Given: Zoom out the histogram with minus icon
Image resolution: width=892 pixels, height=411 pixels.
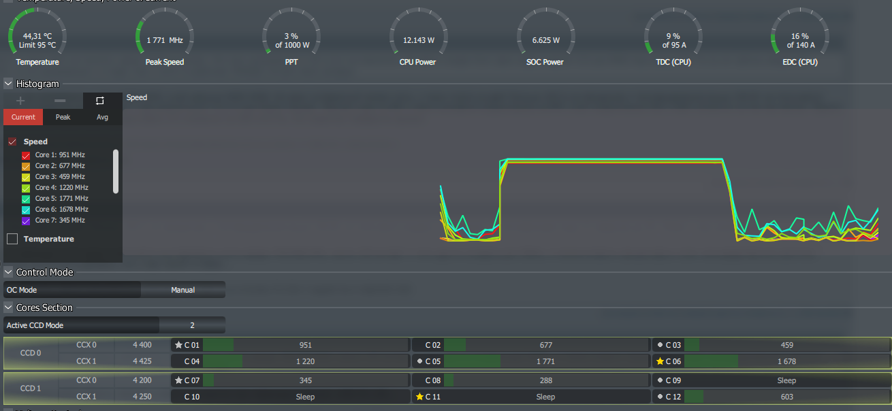Looking at the screenshot, I should tap(60, 101).
